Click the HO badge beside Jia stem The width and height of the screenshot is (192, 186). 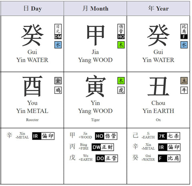click(121, 32)
